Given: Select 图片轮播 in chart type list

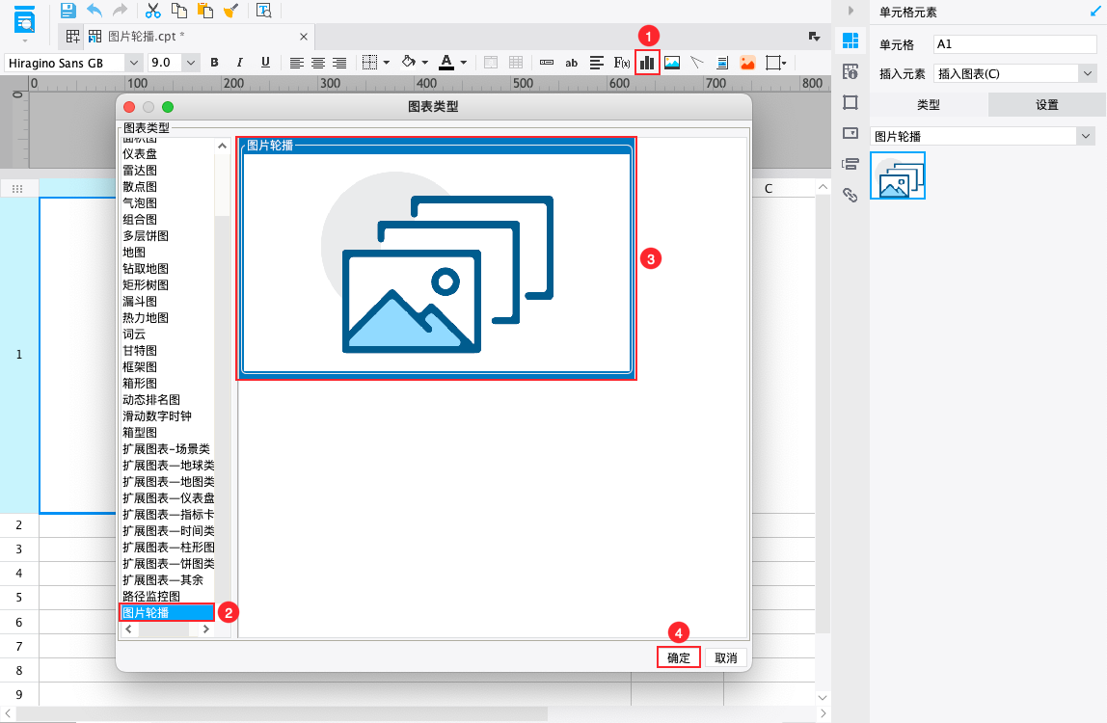Looking at the screenshot, I should pos(167,612).
